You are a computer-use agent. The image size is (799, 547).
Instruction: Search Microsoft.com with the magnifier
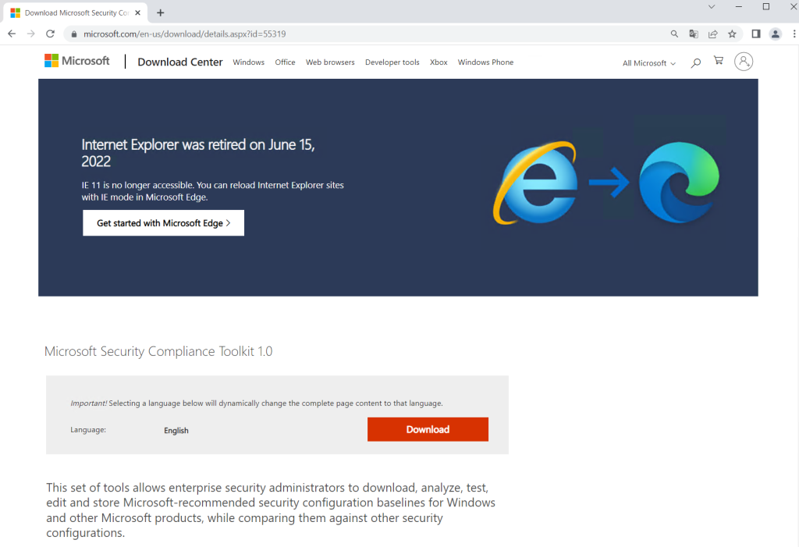point(695,62)
